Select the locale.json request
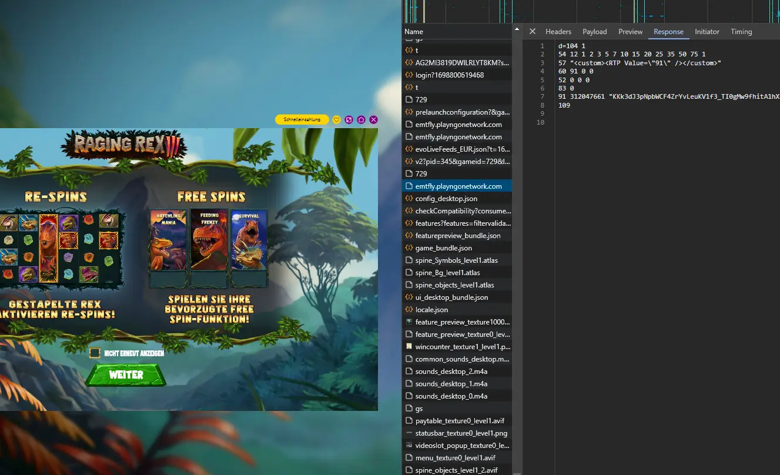780x475 pixels. coord(457,309)
